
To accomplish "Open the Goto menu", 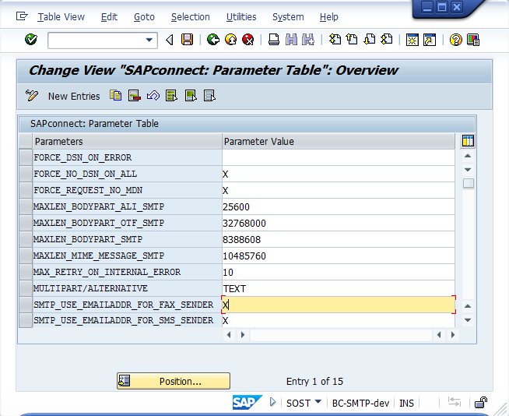I will (144, 16).
